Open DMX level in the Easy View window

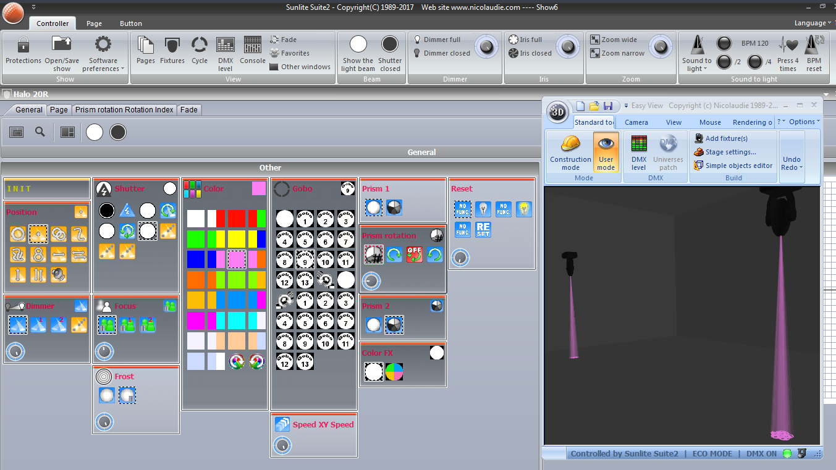click(639, 153)
